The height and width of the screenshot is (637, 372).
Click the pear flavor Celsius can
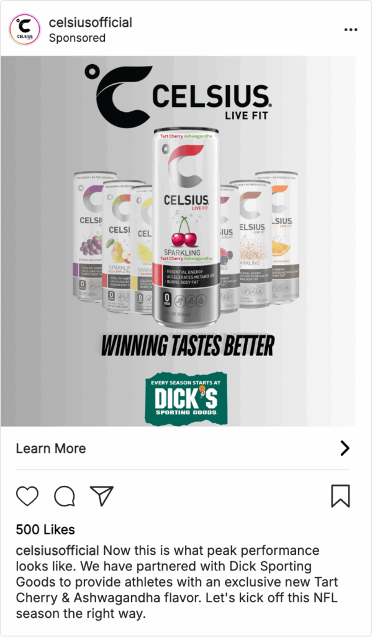click(x=116, y=246)
